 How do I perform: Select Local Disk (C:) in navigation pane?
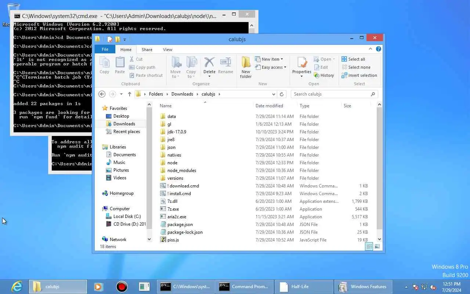click(127, 216)
